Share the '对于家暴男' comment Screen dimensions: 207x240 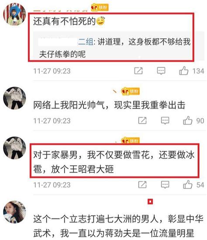pyautogui.click(x=142, y=184)
